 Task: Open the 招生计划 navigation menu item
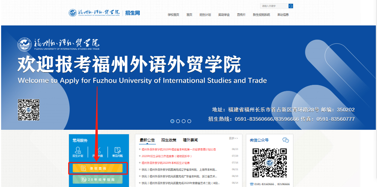click(205, 15)
